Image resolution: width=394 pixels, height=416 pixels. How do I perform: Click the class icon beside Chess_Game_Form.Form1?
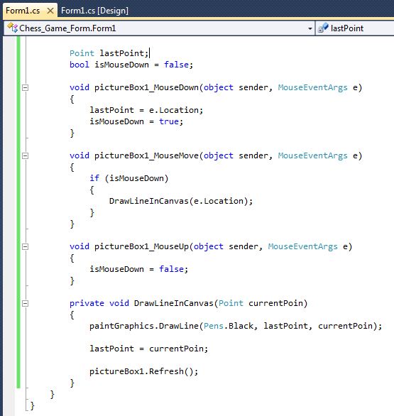(12, 28)
